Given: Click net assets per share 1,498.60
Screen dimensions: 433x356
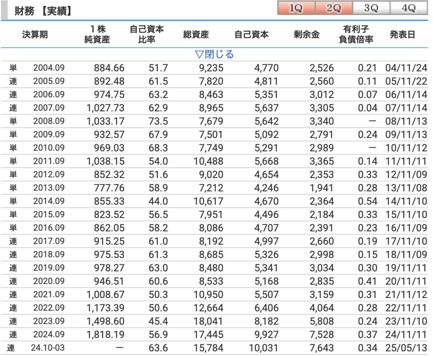Looking at the screenshot, I should [x=106, y=321].
